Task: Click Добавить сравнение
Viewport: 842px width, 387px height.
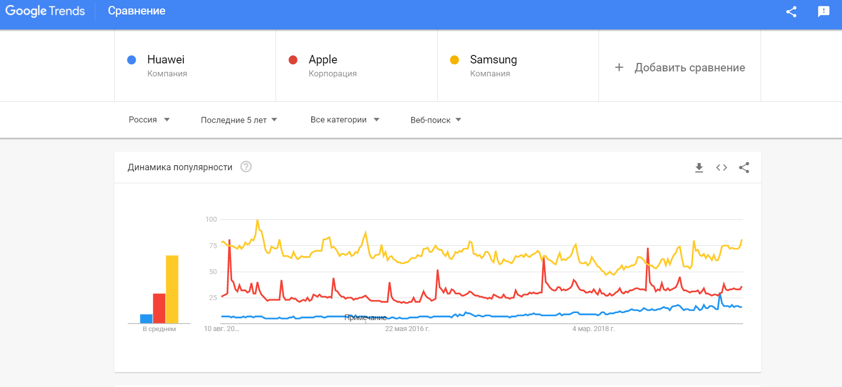Action: tap(690, 67)
